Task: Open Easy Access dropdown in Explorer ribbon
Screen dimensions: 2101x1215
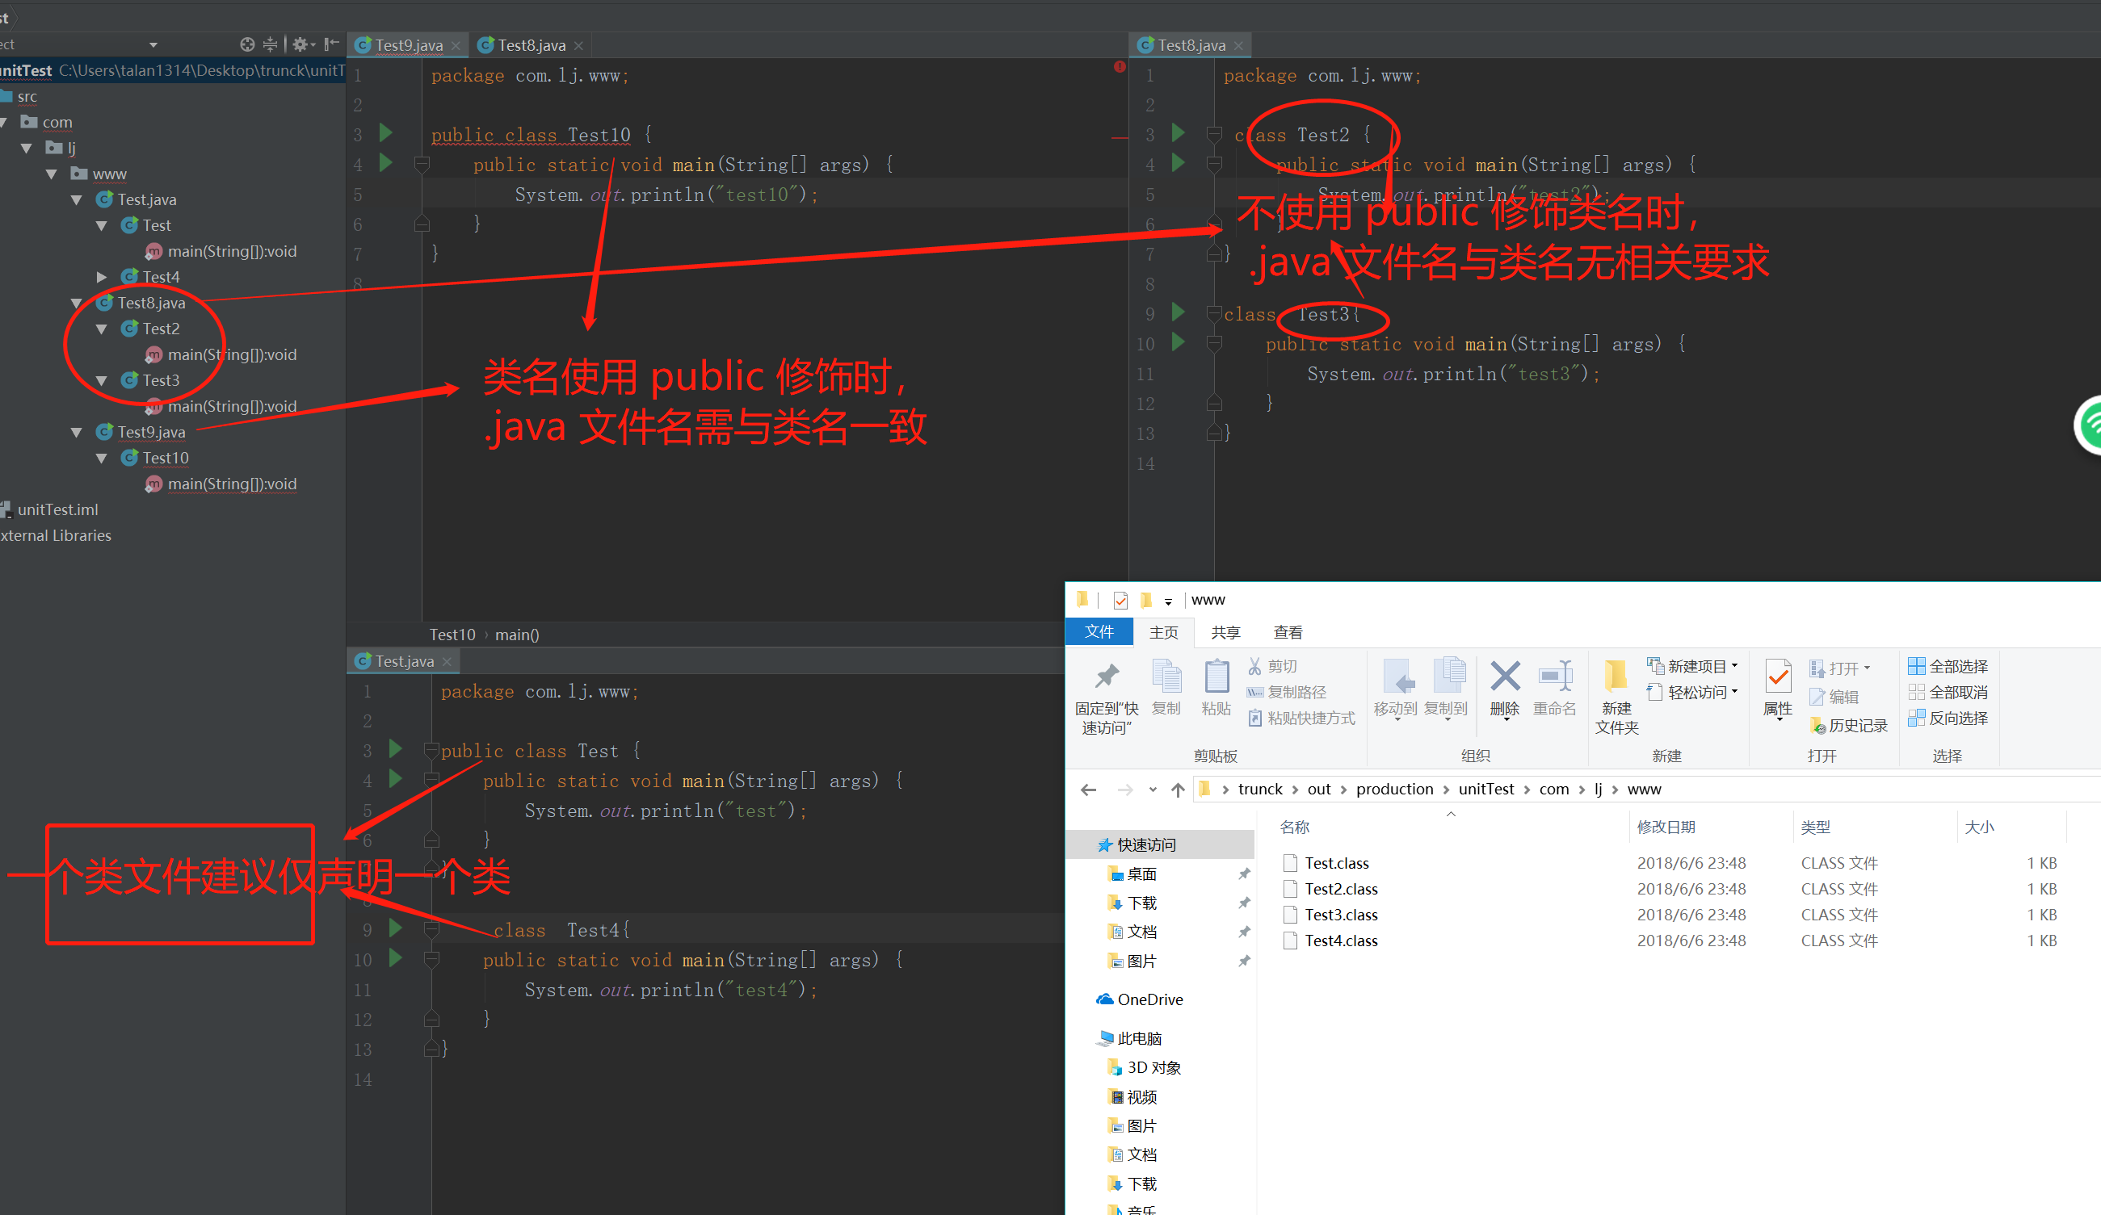Action: point(1691,693)
